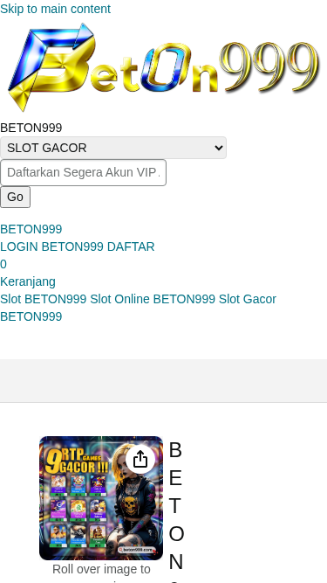Click the 9 RTP Games G4COR banner text
The height and width of the screenshot is (583, 327).
(77, 461)
